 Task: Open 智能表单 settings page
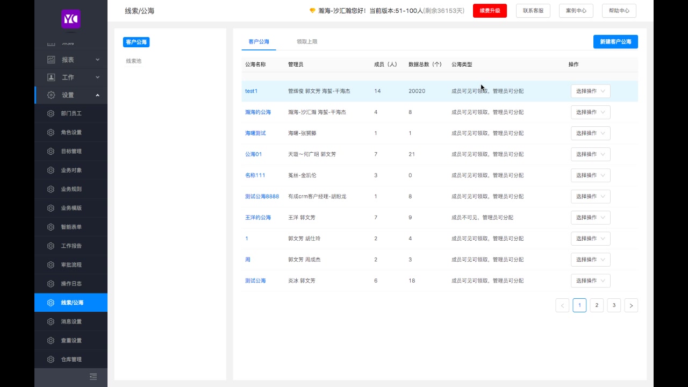point(71,227)
